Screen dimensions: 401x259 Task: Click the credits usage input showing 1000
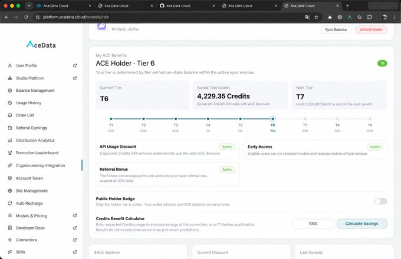pos(313,224)
